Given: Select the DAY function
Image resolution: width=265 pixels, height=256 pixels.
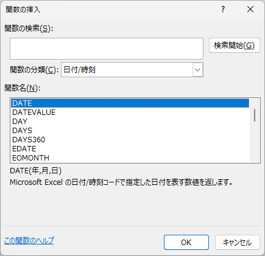Looking at the screenshot, I should click(x=130, y=122).
